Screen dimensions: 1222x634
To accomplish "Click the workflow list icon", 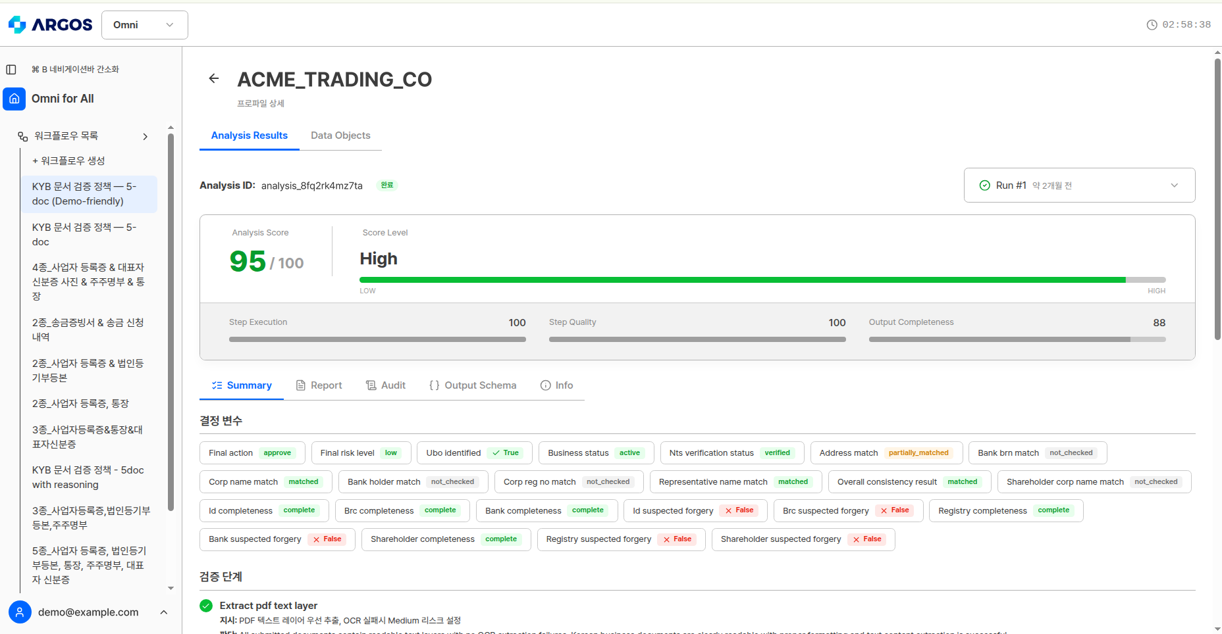I will pyautogui.click(x=22, y=136).
